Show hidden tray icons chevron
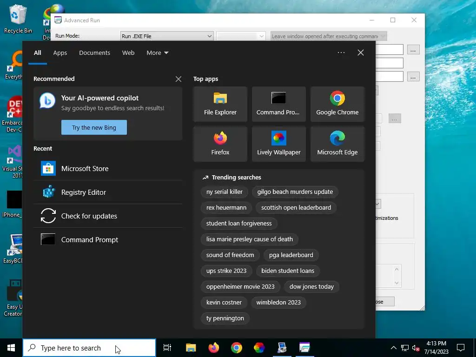 (x=393, y=348)
